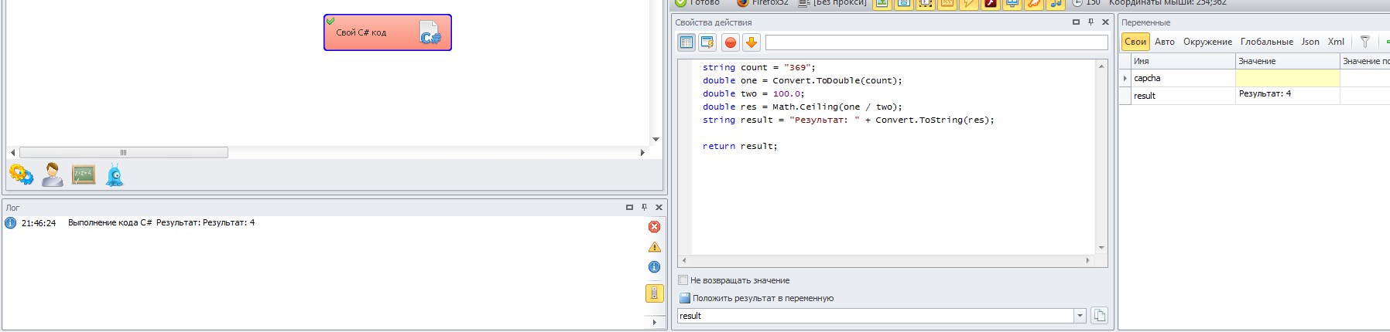1390x332 pixels.
Task: Select the result variable name cell
Action: 1183,96
